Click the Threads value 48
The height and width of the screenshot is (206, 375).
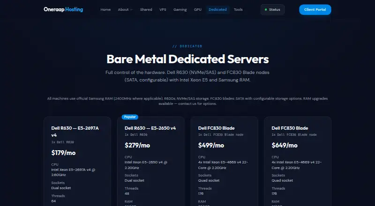tap(127, 193)
